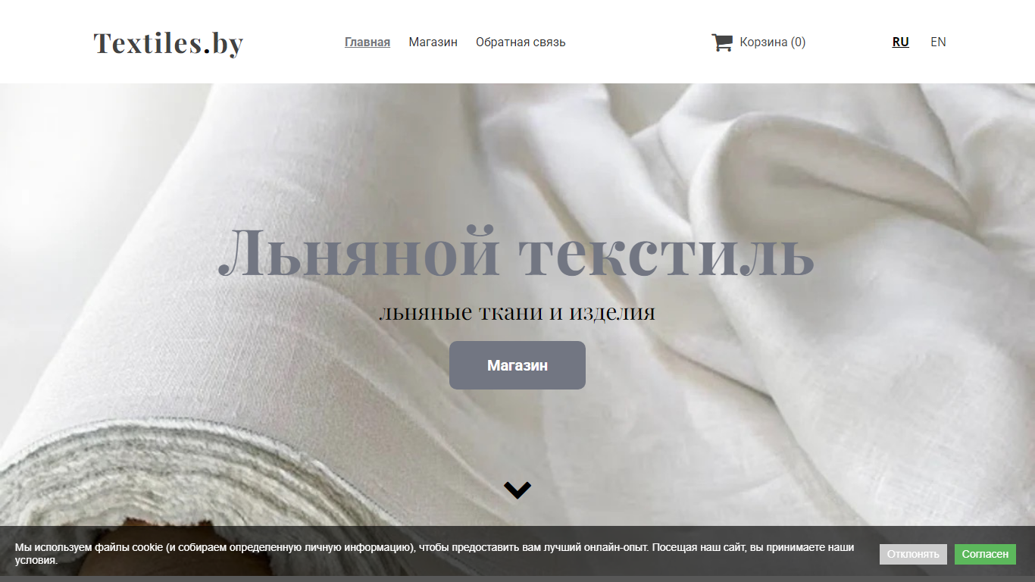The image size is (1035, 582).
Task: Accept cookies with the green Согласен button
Action: [985, 554]
